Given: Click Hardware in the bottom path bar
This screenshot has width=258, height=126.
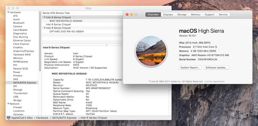Looking at the screenshot, I should point(42,118).
